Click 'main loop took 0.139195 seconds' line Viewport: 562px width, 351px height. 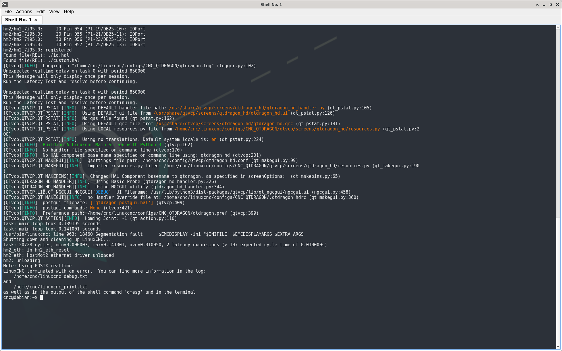(52, 224)
